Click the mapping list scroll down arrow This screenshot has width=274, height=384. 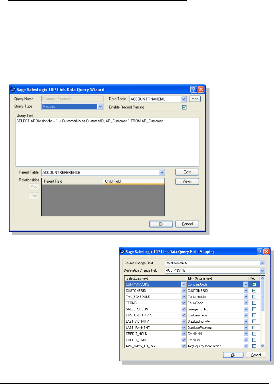pyautogui.click(x=263, y=346)
